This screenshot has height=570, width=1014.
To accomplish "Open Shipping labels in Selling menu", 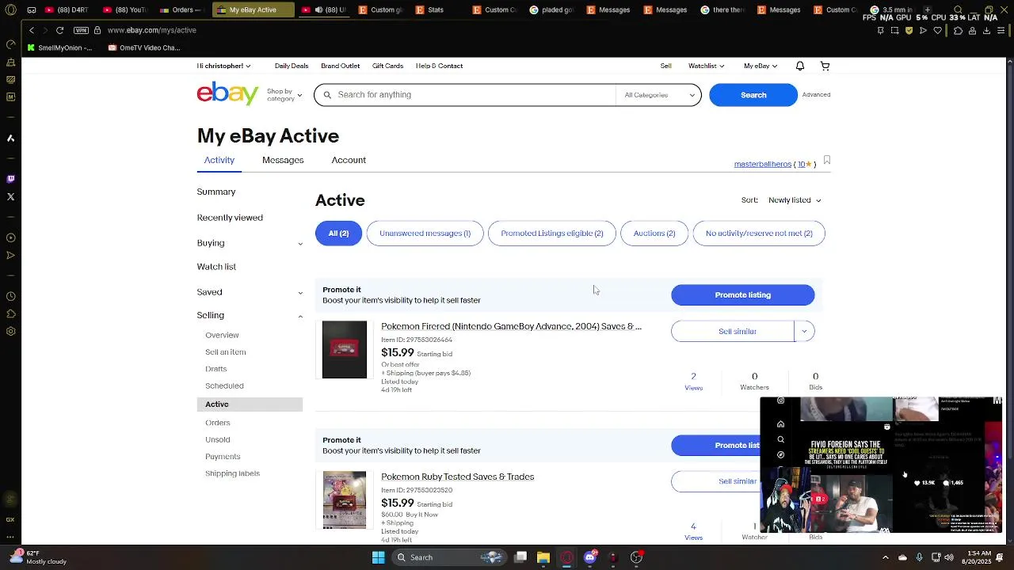I will [232, 473].
